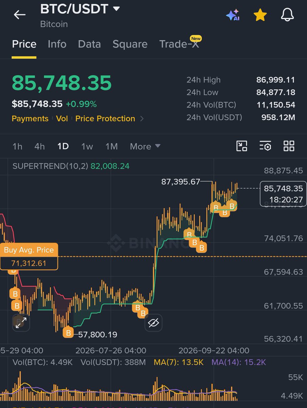
Task: Tap the Vol(BTC): 4.49K label
Action: pyautogui.click(x=43, y=362)
